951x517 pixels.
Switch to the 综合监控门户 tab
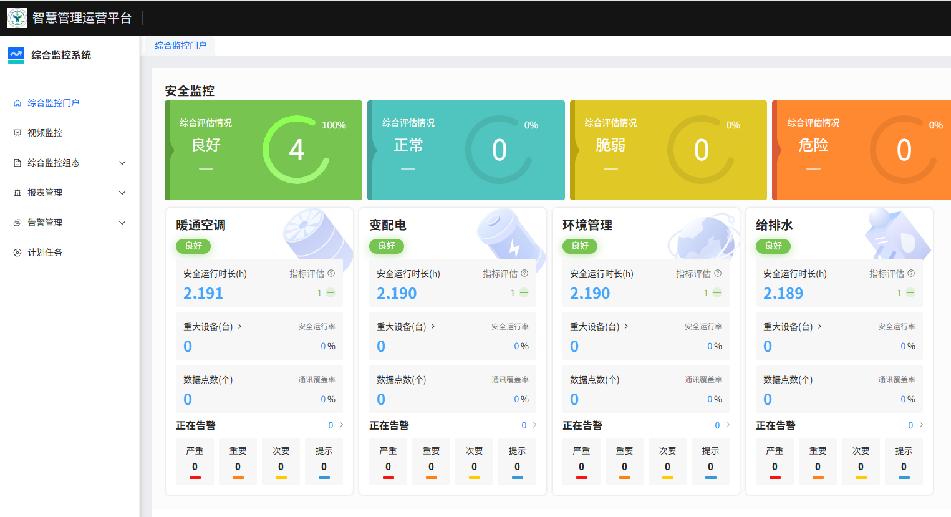tap(180, 46)
